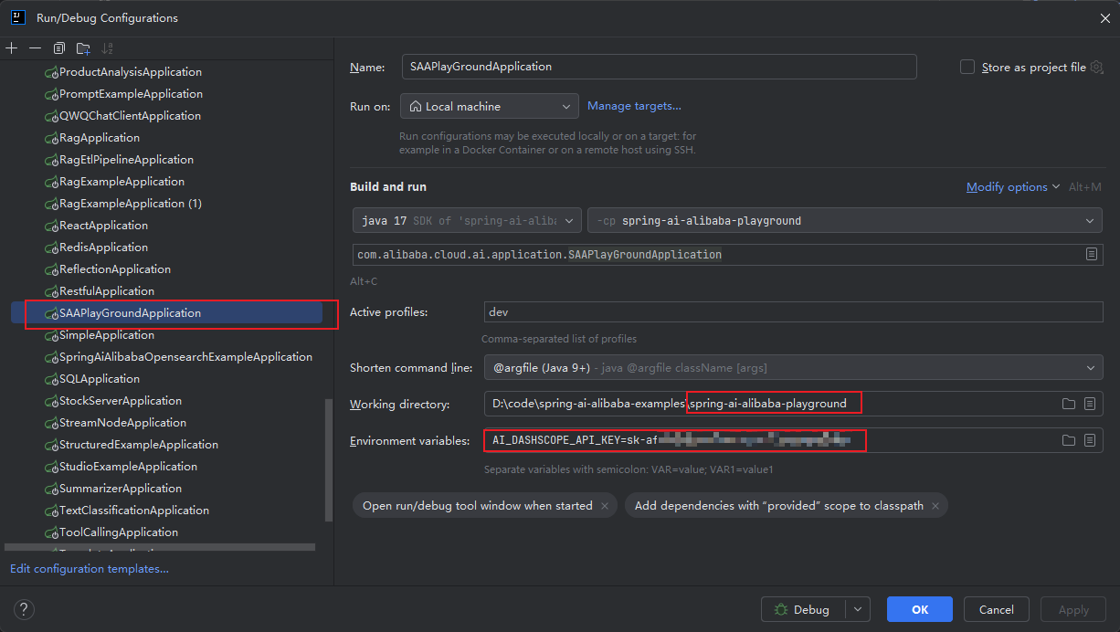Click Manage targets link
Viewport: 1120px width, 632px height.
[x=634, y=106]
